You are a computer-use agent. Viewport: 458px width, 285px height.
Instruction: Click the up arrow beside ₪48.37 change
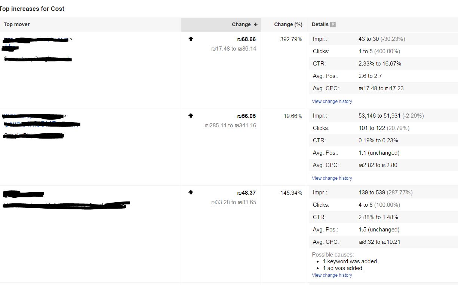[191, 192]
